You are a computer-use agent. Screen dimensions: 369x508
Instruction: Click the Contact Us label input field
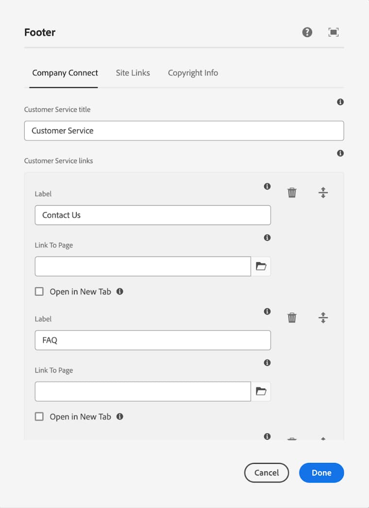point(152,215)
